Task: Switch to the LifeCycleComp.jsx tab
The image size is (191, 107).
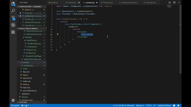Action: tap(129, 3)
